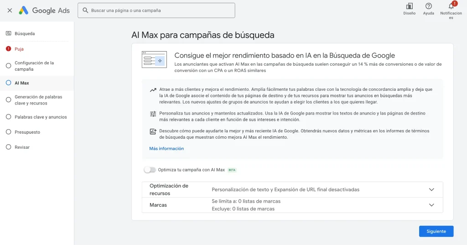Go to the Puja step
Viewport: 467px width, 245px height.
[x=19, y=49]
